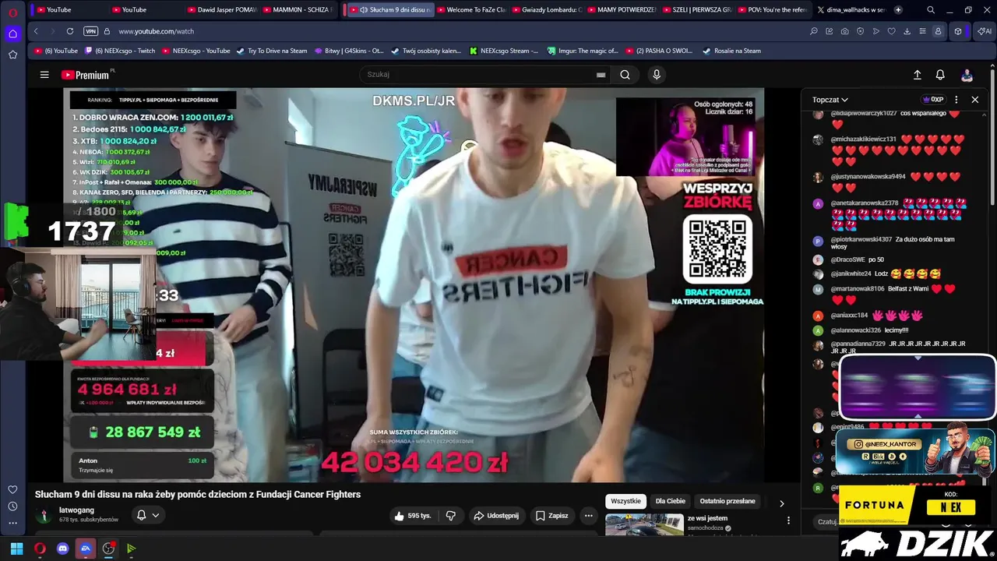Open 'Bitwy | G4Skins' bookmark
The image size is (997, 561).
(348, 51)
